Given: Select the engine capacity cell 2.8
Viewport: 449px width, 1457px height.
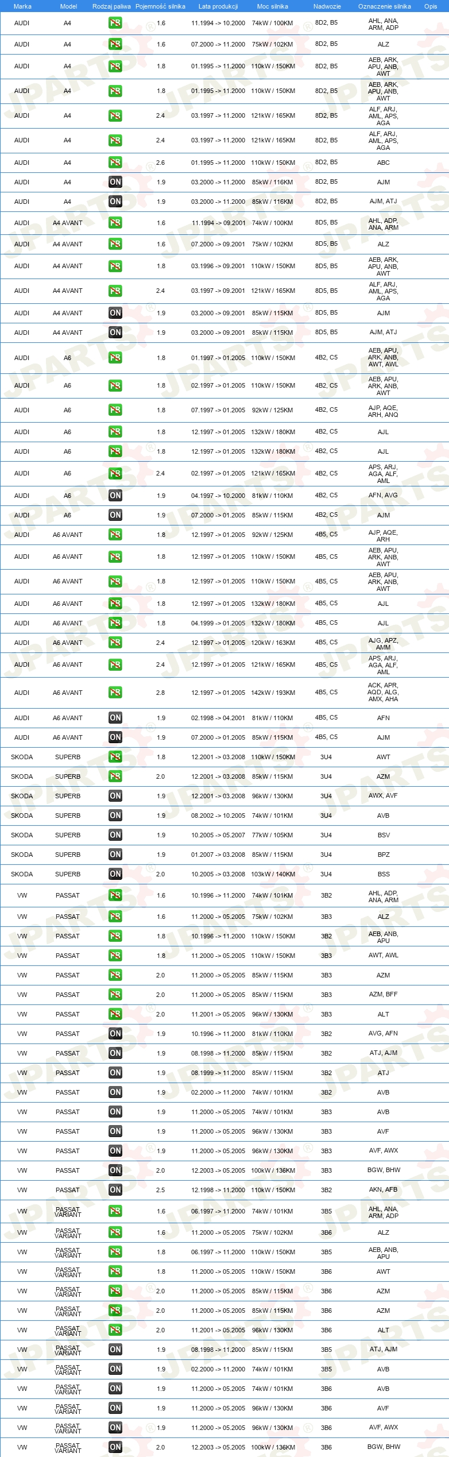Looking at the screenshot, I should [160, 693].
